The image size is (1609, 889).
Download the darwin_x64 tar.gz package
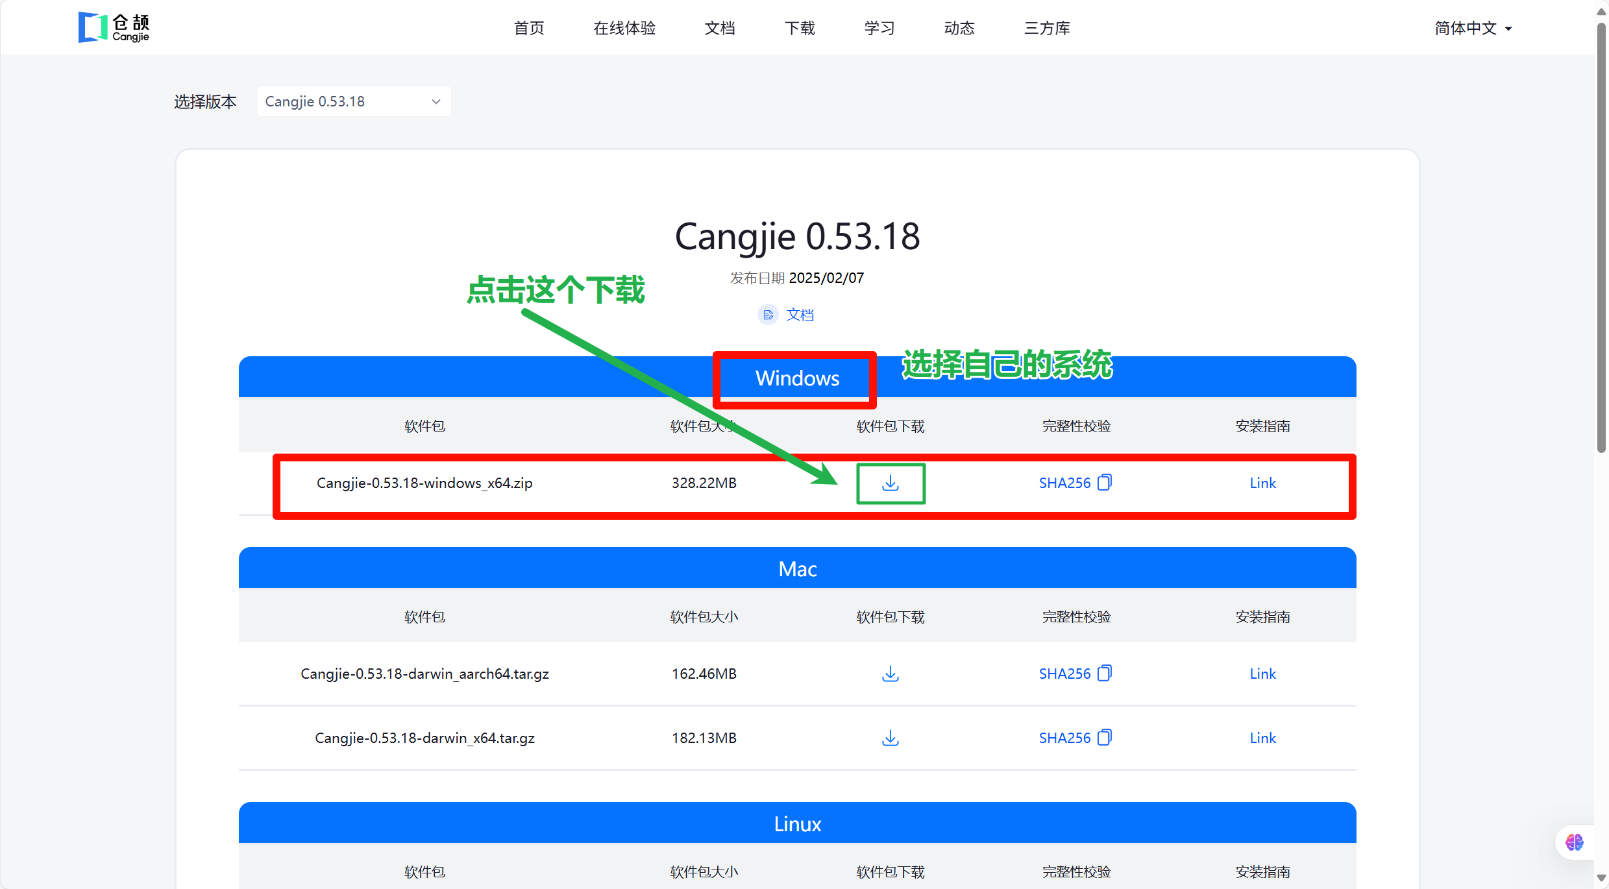click(x=890, y=738)
